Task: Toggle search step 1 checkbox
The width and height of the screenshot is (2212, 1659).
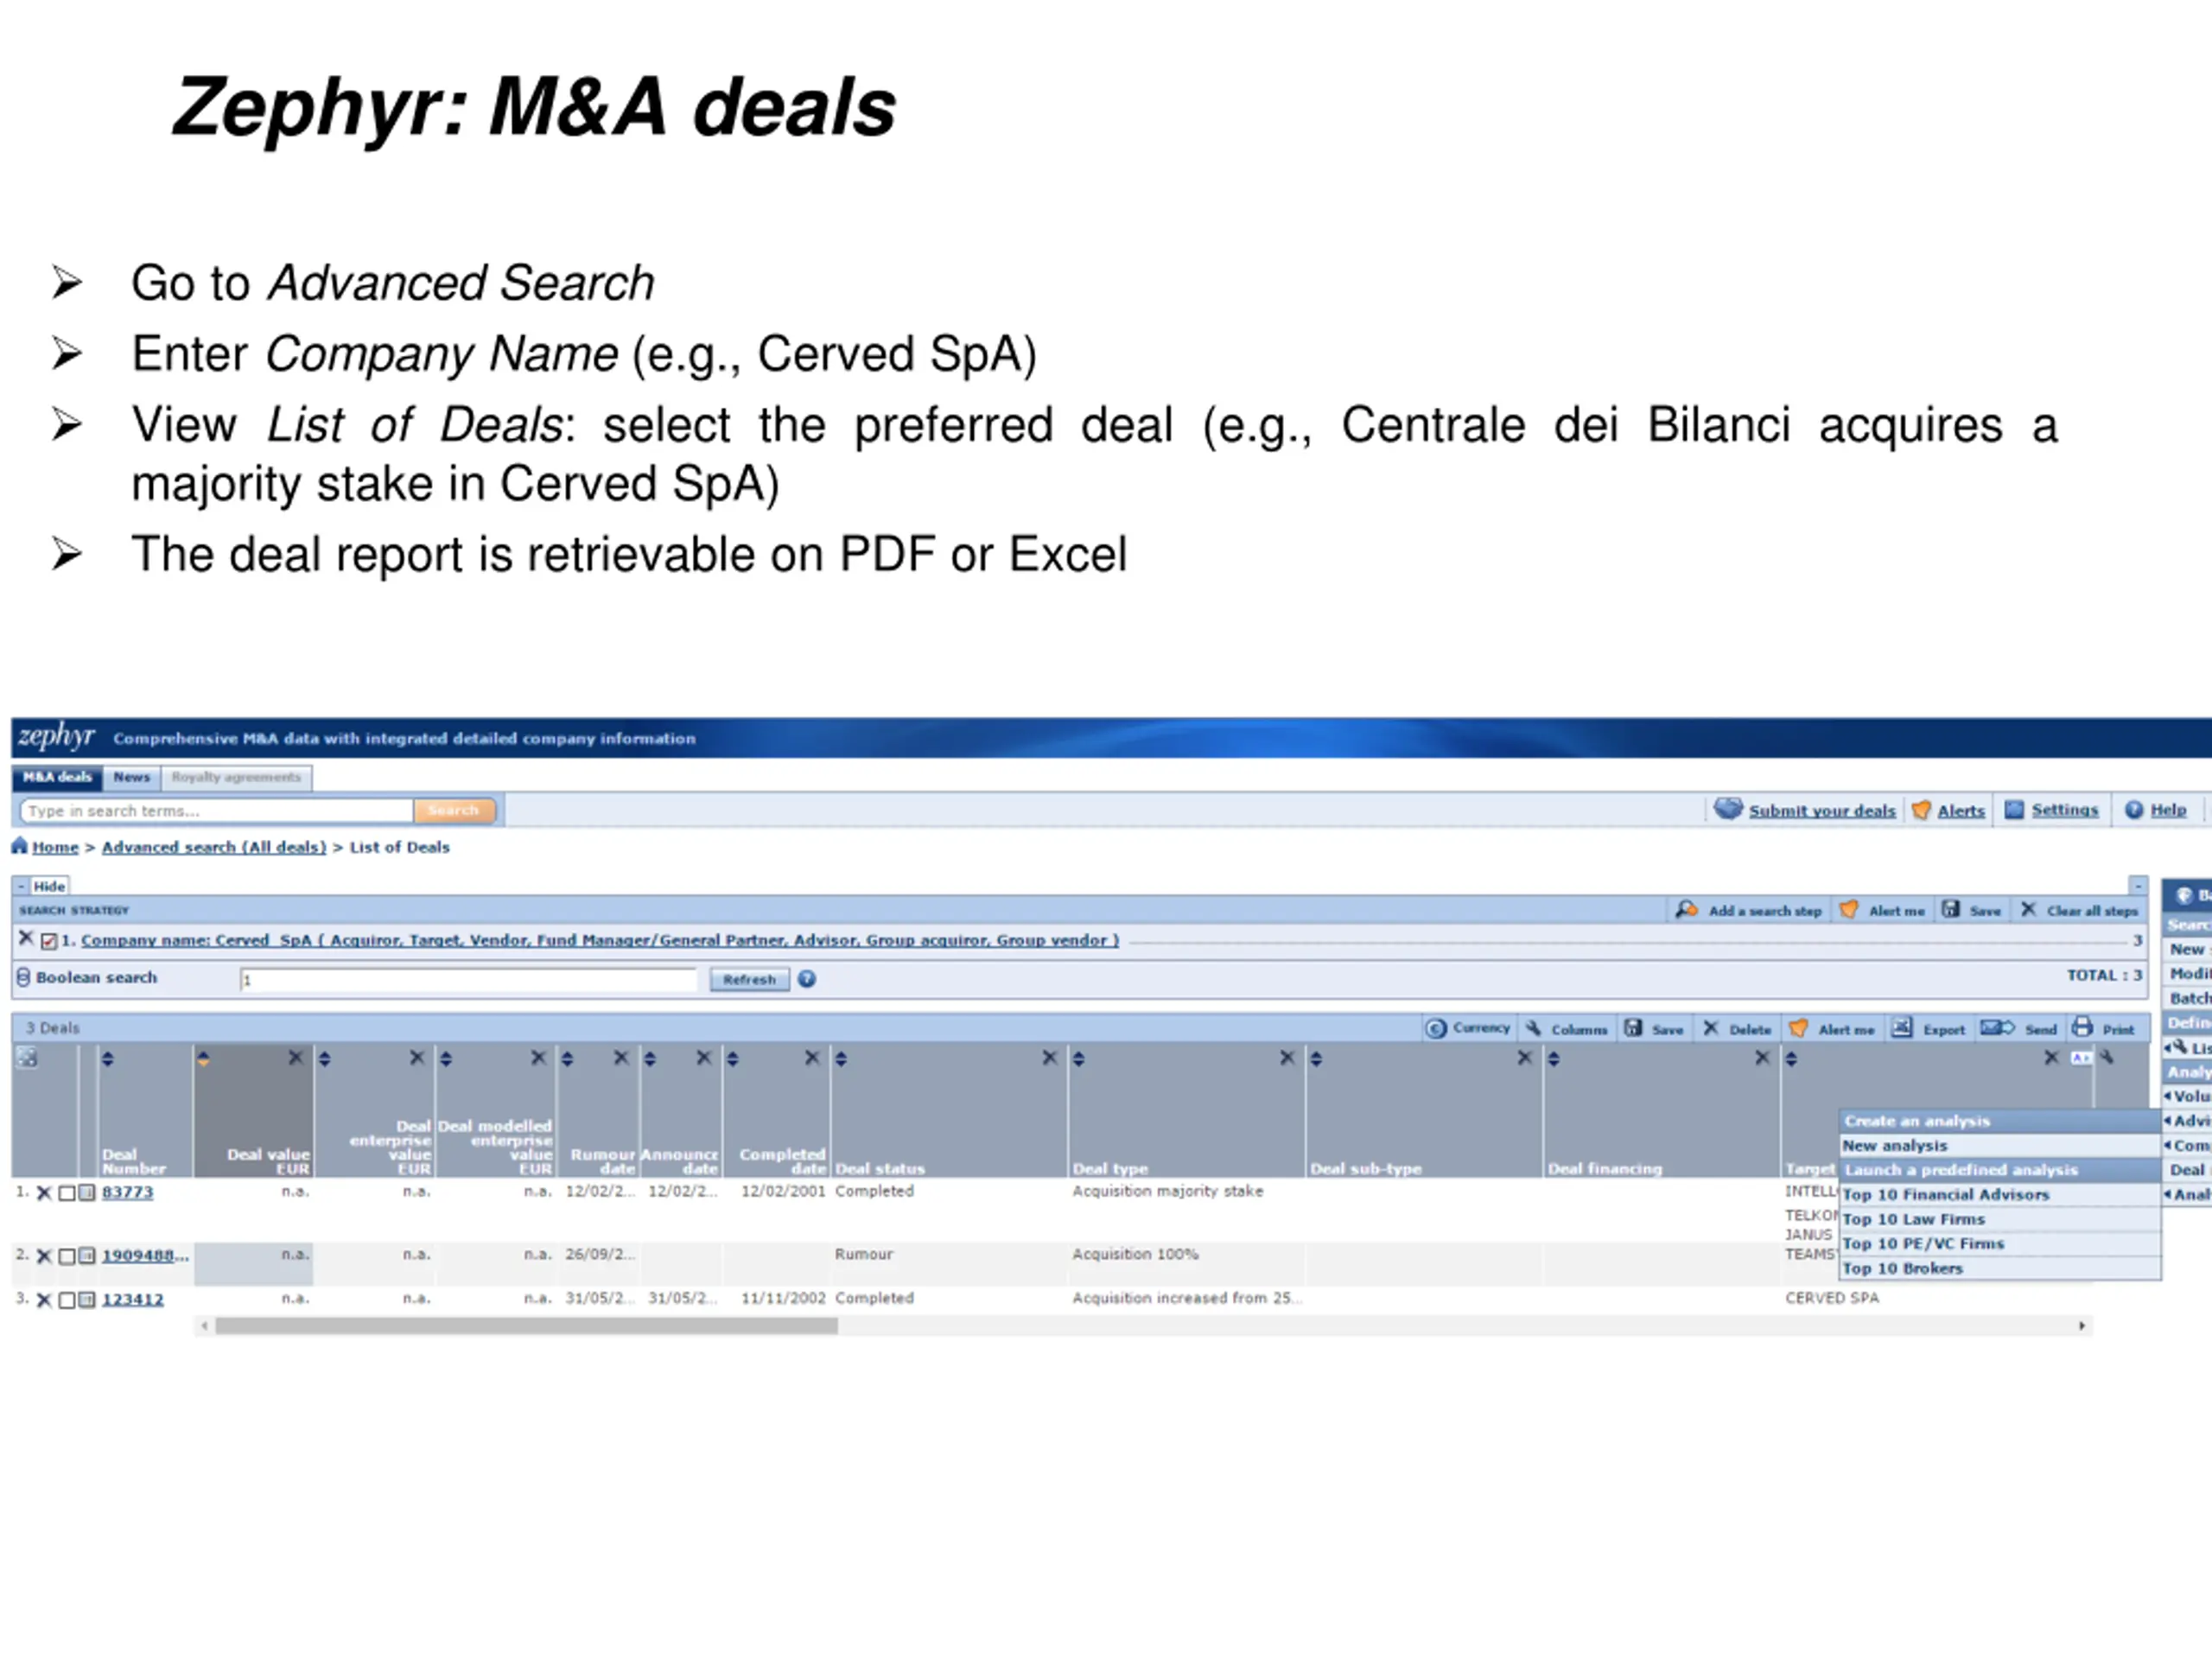Action: (x=49, y=941)
